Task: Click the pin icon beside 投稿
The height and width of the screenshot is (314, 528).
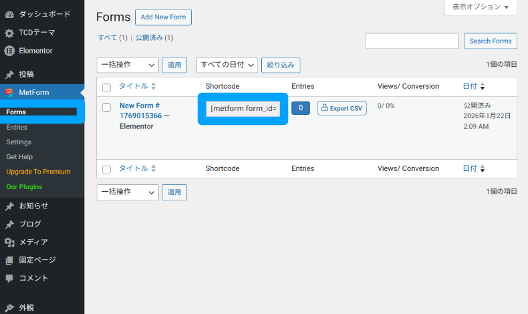Action: point(9,74)
